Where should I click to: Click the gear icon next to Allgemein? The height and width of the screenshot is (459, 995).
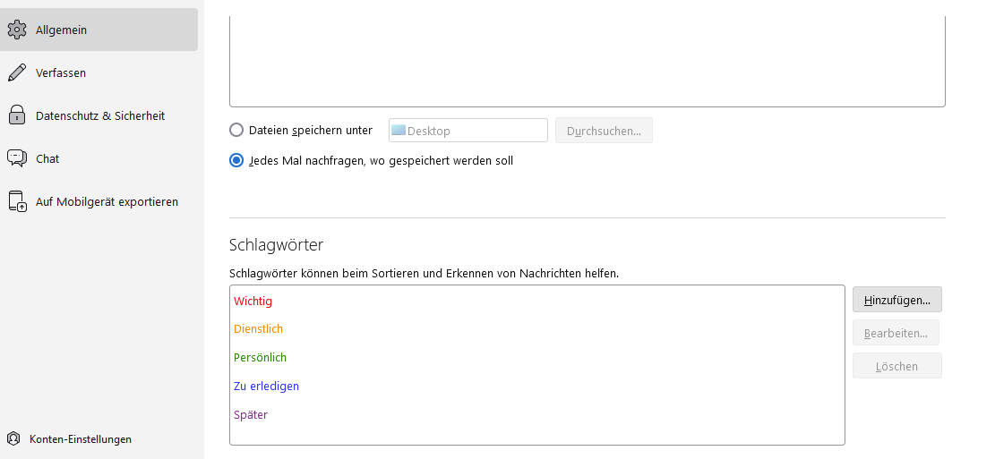click(16, 30)
